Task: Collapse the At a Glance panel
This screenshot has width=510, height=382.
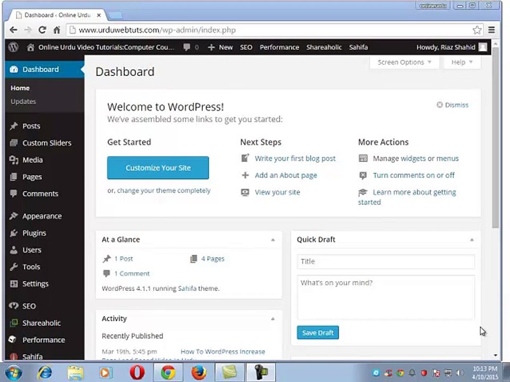Action: [x=273, y=240]
